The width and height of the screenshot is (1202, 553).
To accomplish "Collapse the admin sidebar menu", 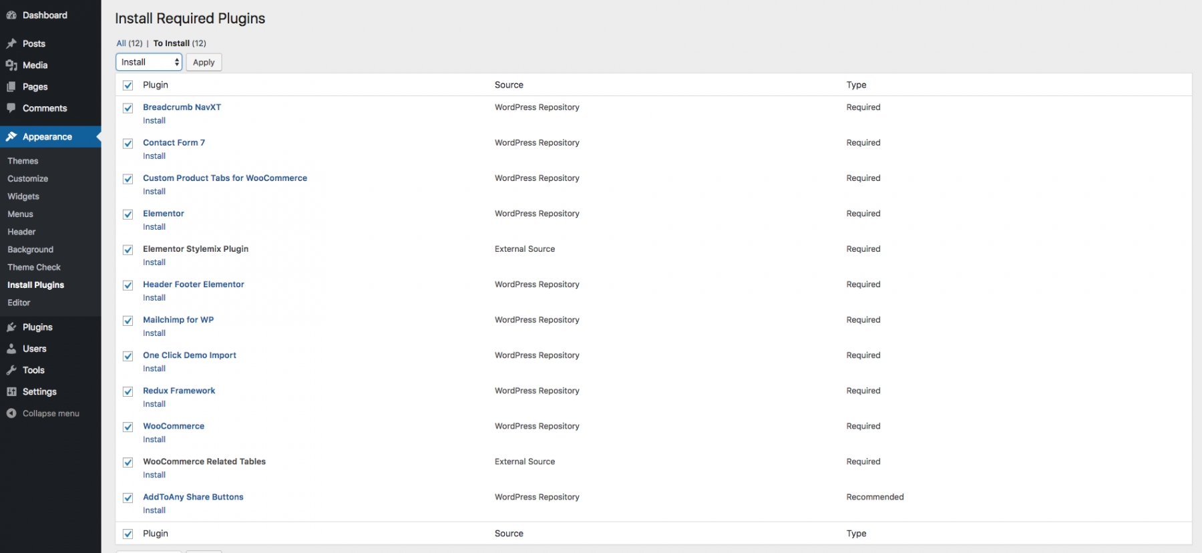I will pyautogui.click(x=43, y=413).
